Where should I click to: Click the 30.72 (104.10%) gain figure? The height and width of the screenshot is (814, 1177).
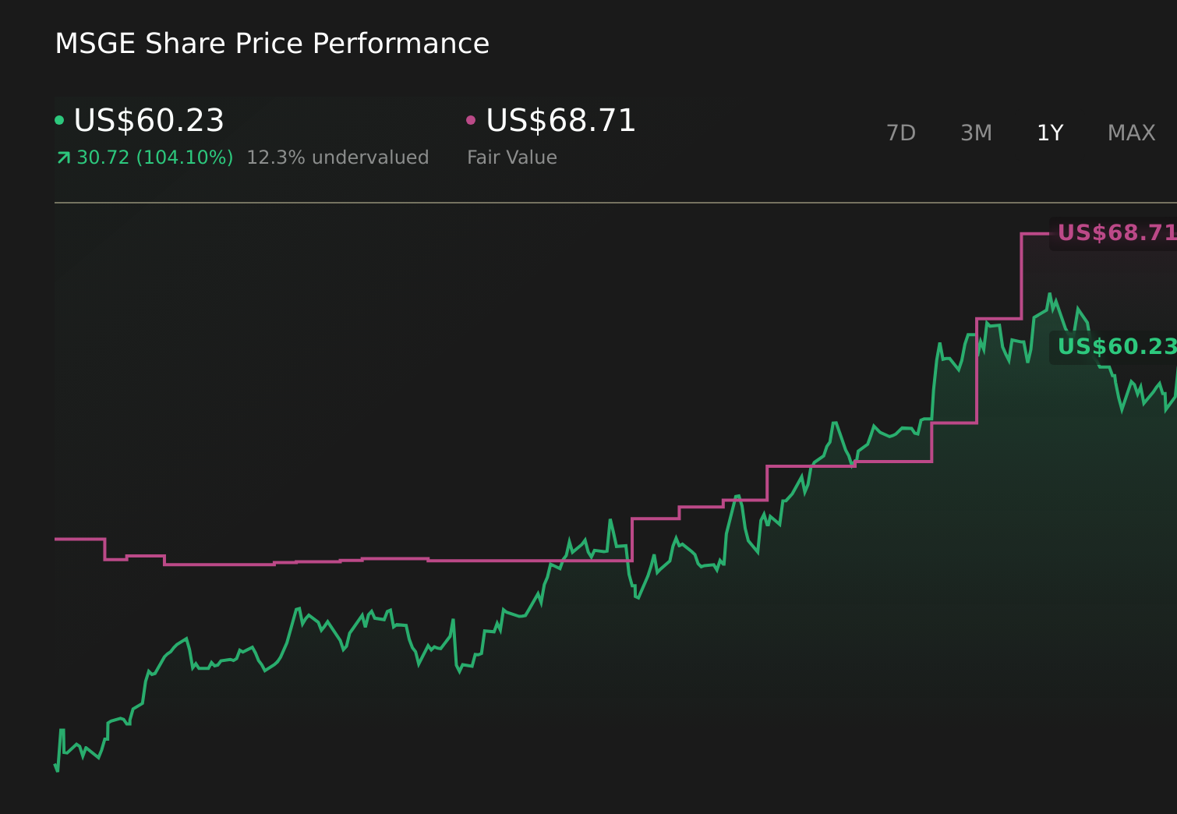click(x=154, y=157)
